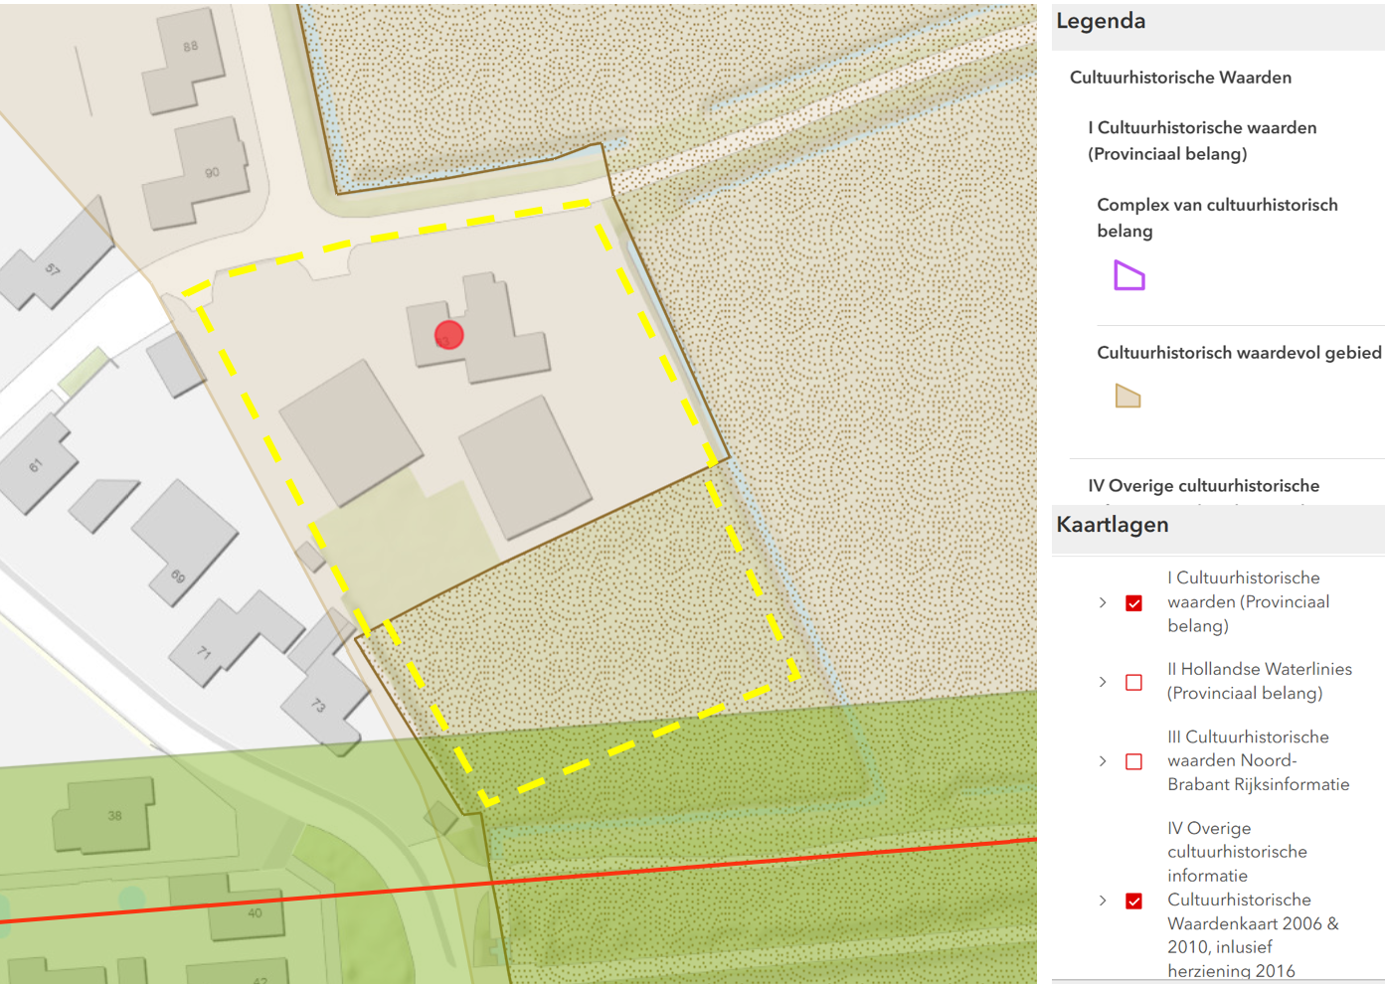Click the purple polygon legend symbol

click(x=1129, y=275)
